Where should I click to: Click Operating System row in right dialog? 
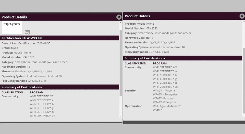pyautogui.click(x=155, y=47)
